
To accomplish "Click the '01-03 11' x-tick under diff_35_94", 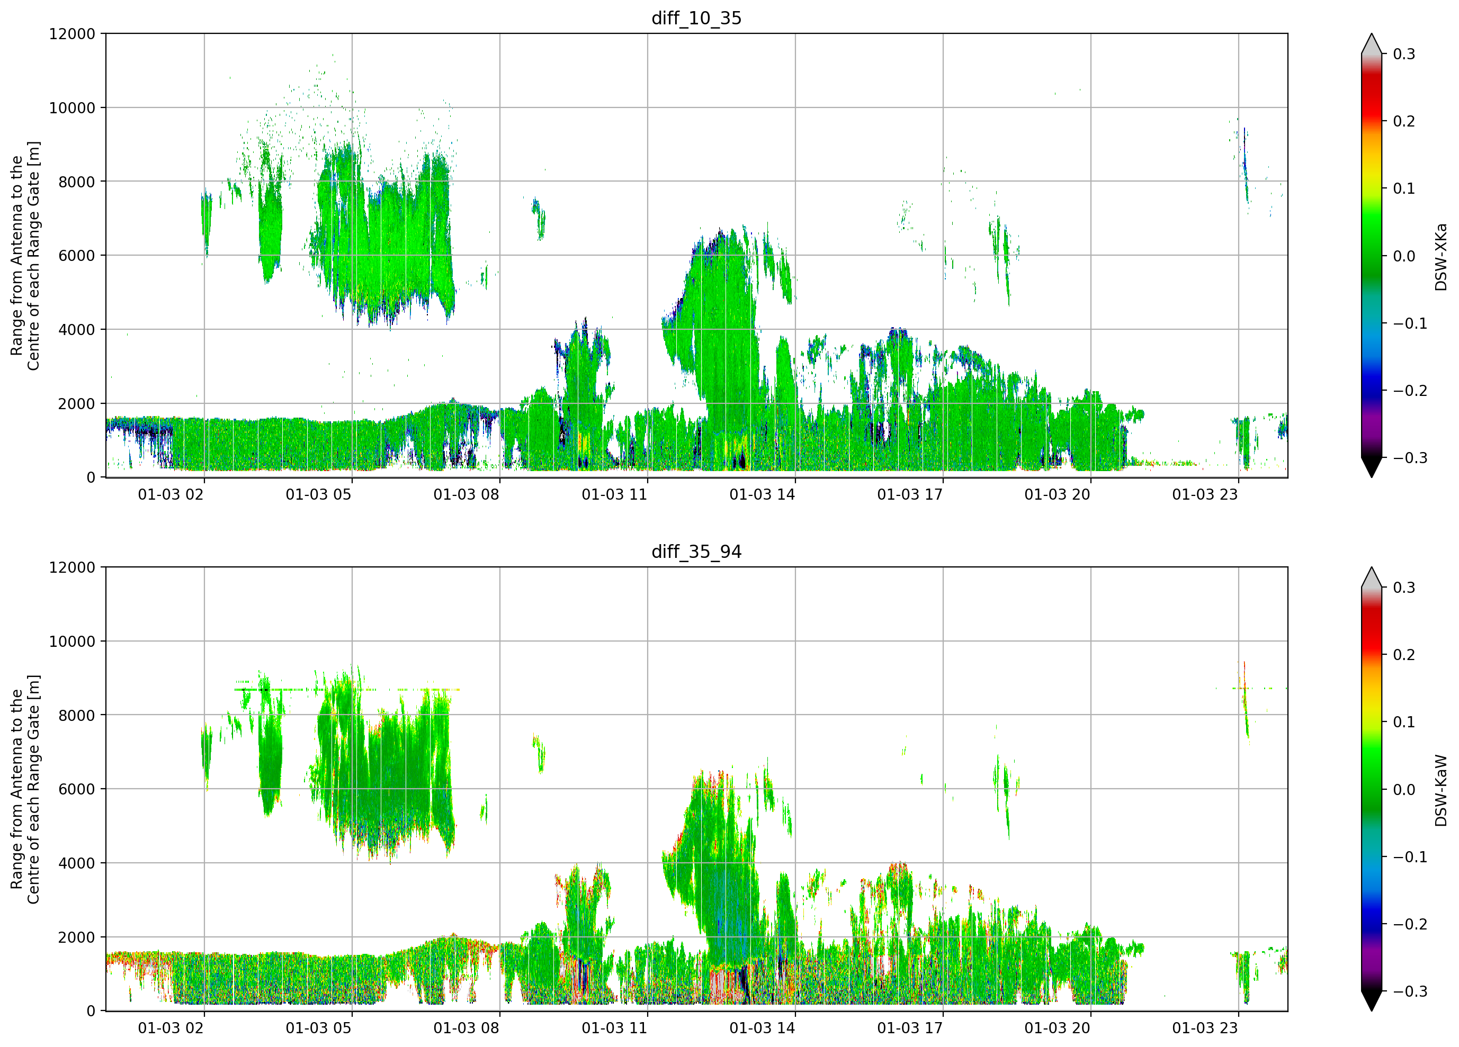I will [614, 1028].
